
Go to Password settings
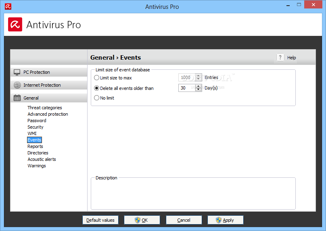point(37,121)
